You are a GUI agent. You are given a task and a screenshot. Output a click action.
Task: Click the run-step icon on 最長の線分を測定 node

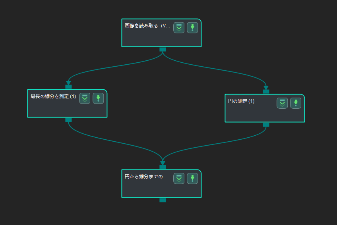click(98, 98)
